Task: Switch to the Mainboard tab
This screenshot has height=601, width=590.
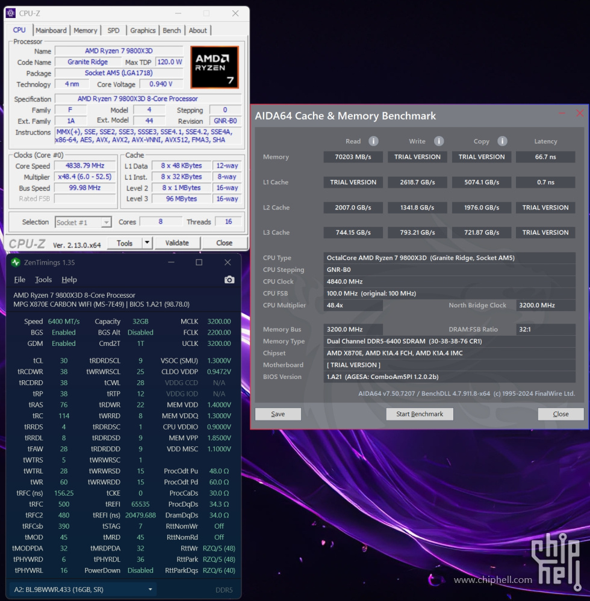Action: 51,30
